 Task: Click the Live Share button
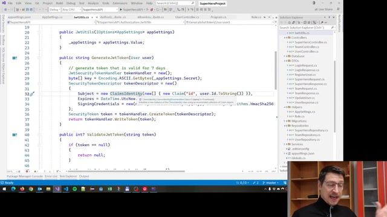pyautogui.click(x=324, y=10)
